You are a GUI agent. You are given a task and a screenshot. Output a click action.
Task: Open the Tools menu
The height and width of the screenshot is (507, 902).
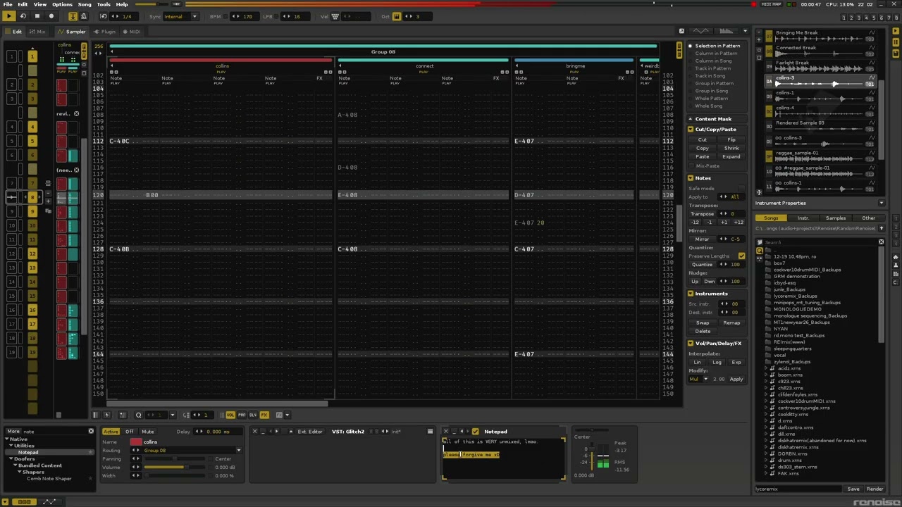point(104,4)
